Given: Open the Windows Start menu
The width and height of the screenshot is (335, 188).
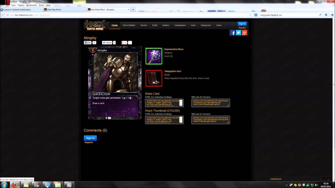Looking at the screenshot, I should [4, 185].
